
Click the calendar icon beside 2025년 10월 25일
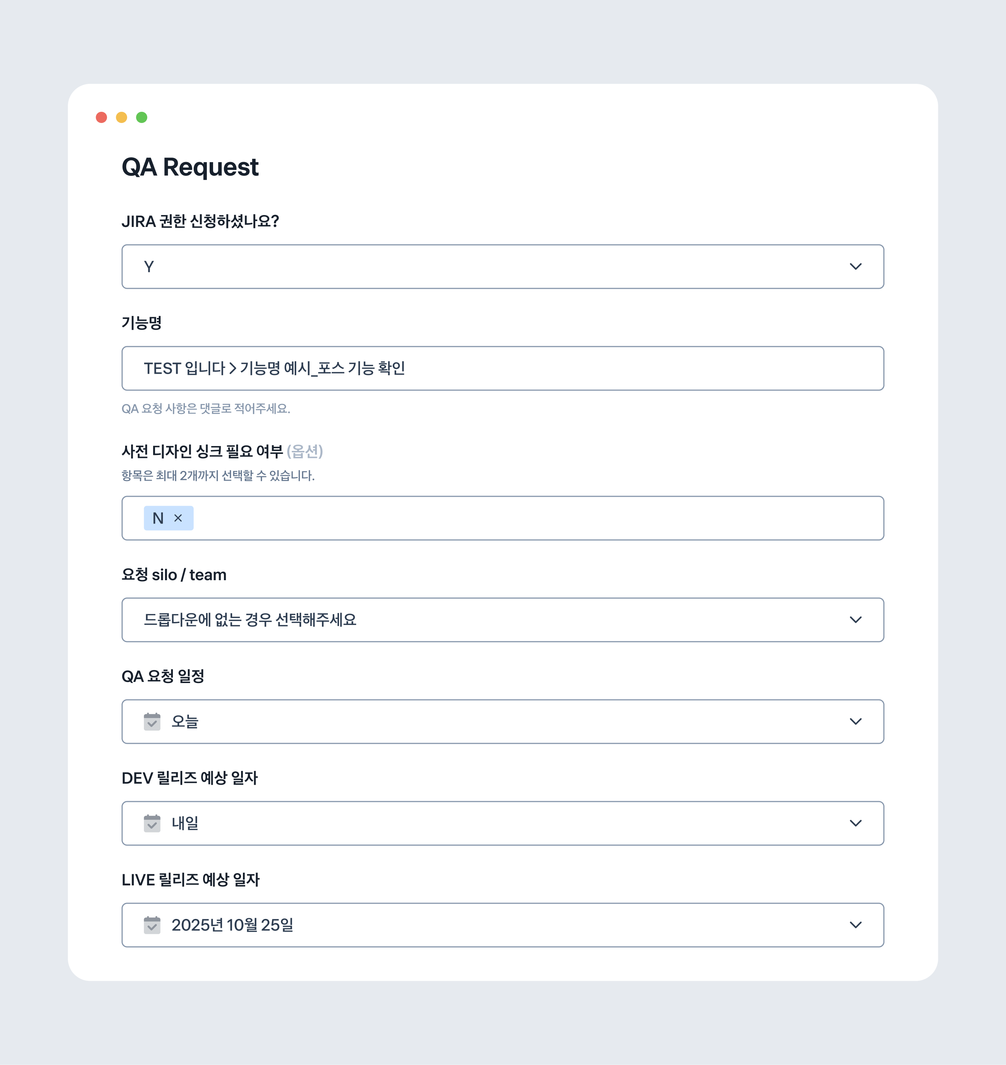point(152,925)
